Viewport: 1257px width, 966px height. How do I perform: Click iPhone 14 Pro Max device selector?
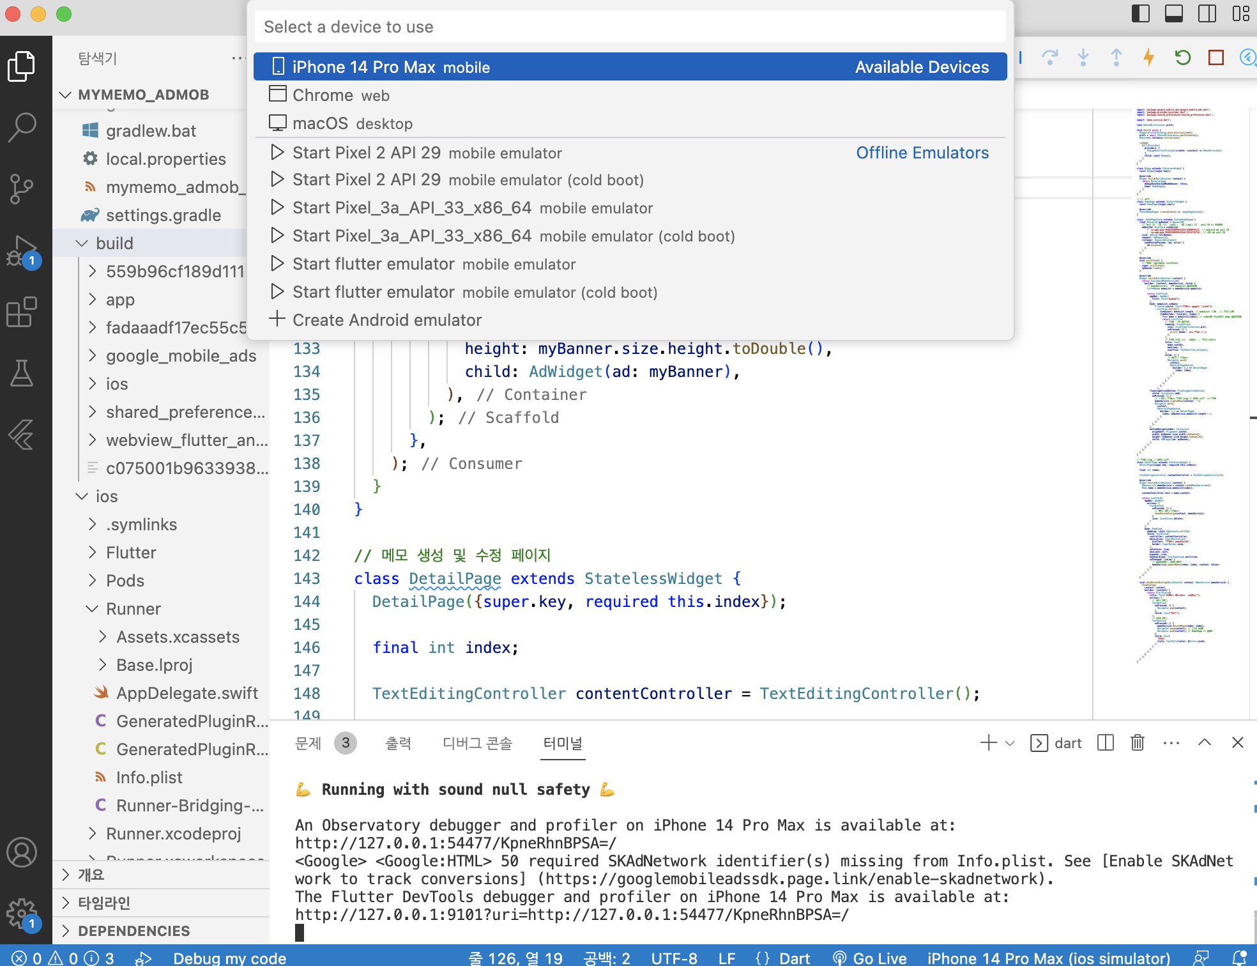1048,958
